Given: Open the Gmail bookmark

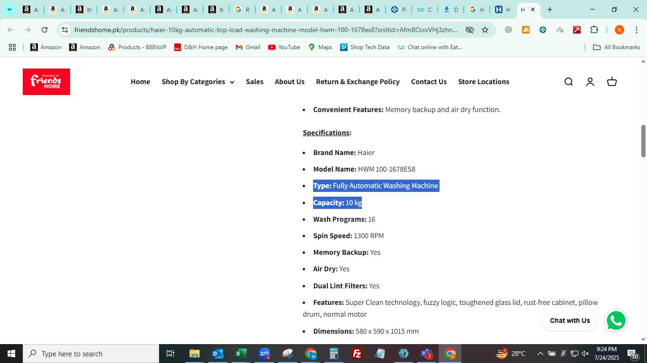Looking at the screenshot, I should point(248,47).
